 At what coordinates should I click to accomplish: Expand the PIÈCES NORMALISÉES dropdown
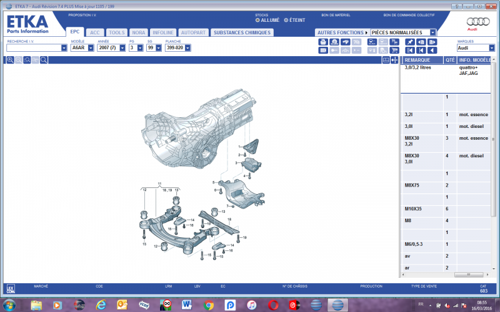pos(432,32)
